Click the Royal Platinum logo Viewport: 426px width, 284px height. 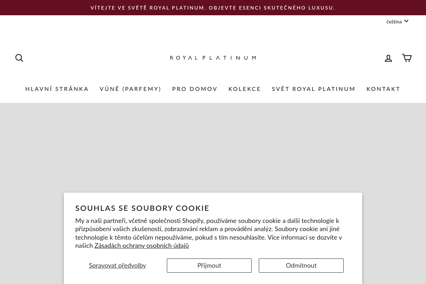(213, 58)
